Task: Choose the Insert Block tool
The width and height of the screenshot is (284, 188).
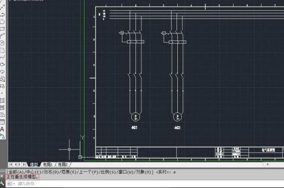Action: (3, 79)
